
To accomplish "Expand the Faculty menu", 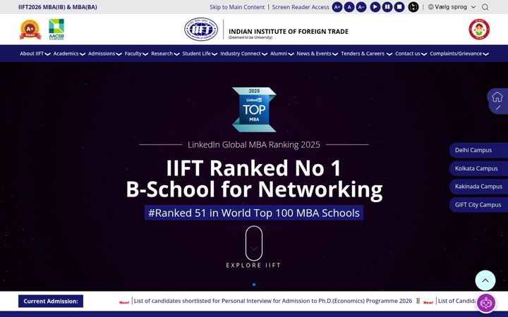I will tap(136, 54).
